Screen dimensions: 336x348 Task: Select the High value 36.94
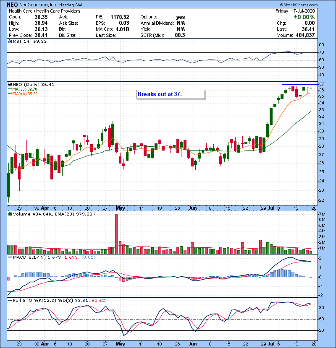point(41,23)
